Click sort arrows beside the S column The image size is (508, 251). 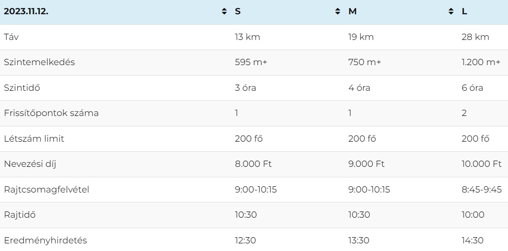[x=337, y=11]
